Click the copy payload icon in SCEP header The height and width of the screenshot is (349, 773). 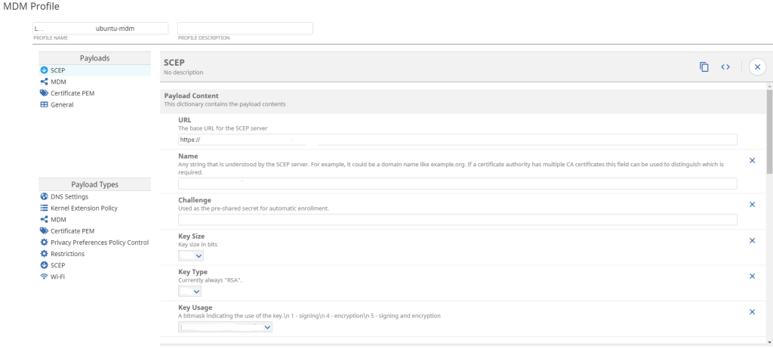coord(704,67)
